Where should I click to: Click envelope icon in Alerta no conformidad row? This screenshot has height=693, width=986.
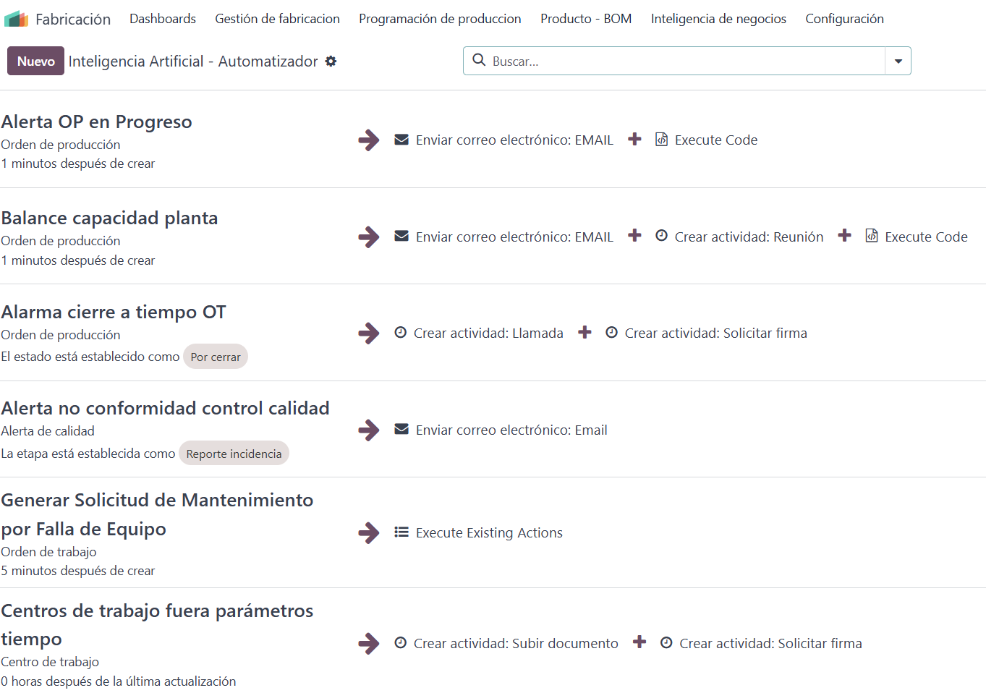point(401,430)
